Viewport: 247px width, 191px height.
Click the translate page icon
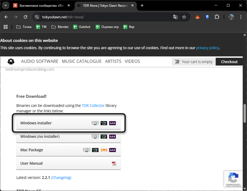(175, 17)
